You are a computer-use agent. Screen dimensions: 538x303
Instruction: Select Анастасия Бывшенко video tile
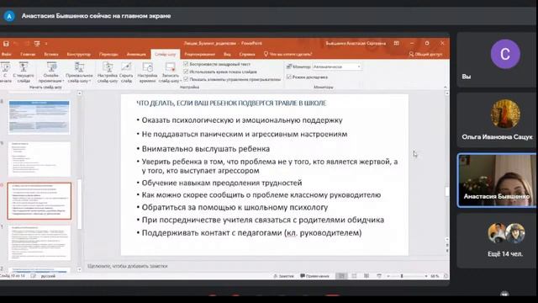(x=497, y=180)
